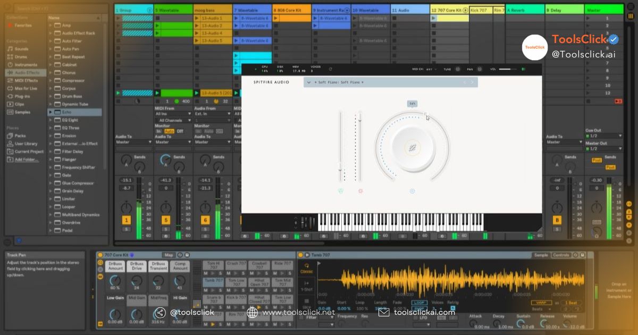
Task: Select the Classic playback mode in Simpler
Action: [307, 267]
